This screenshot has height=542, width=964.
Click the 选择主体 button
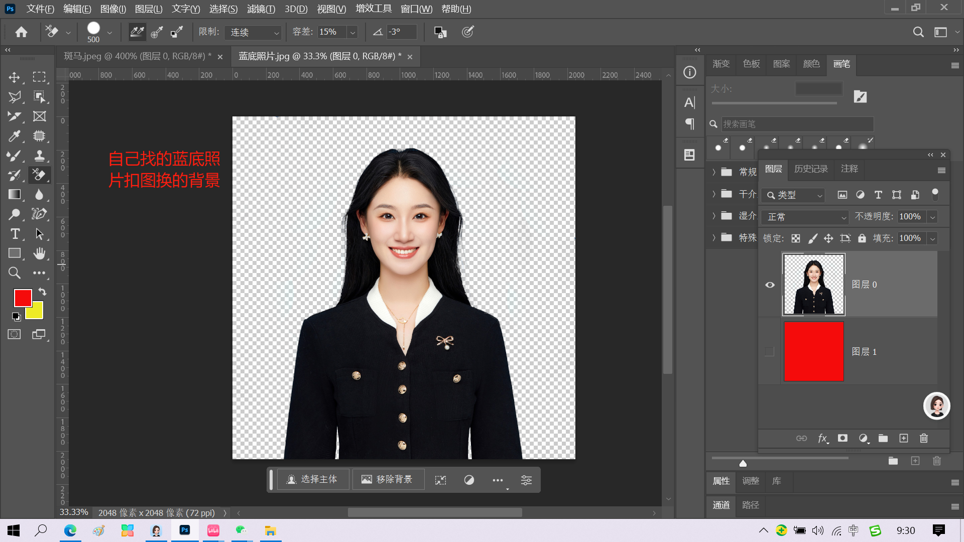tap(312, 480)
